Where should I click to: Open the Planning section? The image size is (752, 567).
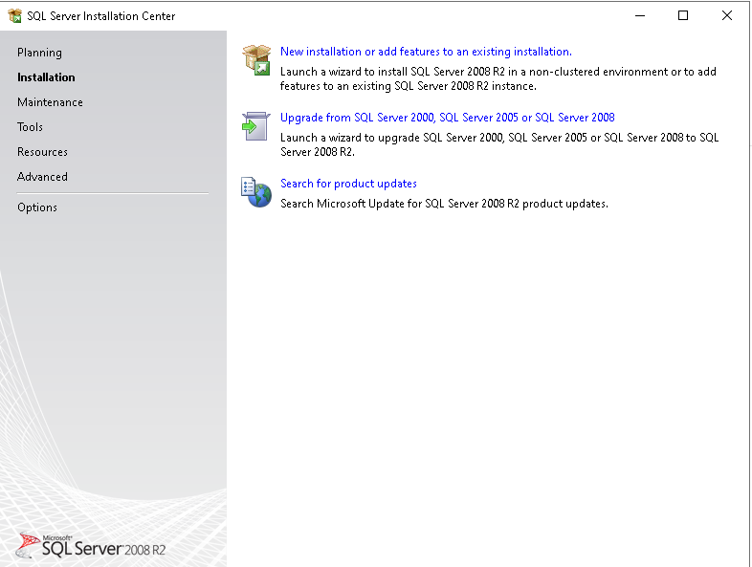pyautogui.click(x=39, y=53)
